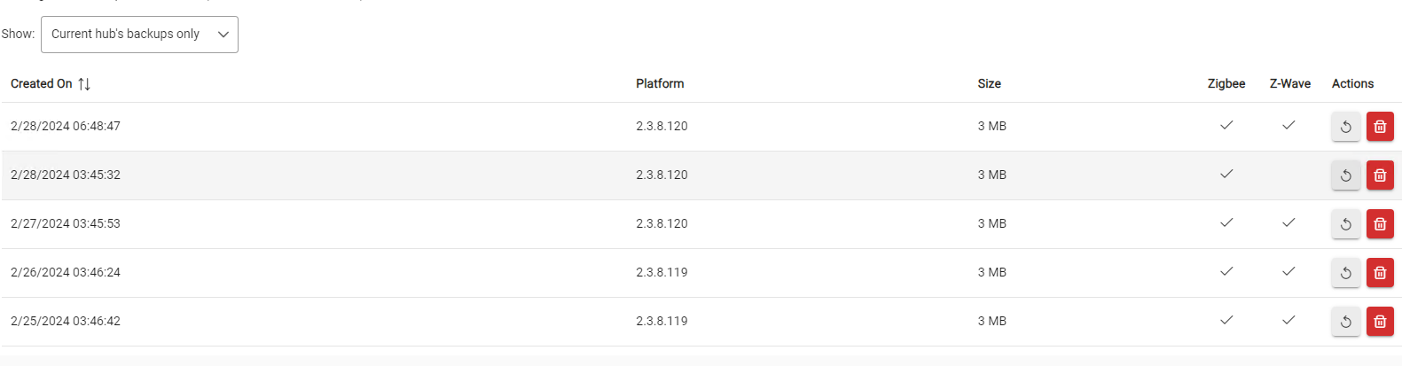The image size is (1402, 366).
Task: Click the Z-Wave column header
Action: [x=1290, y=84]
